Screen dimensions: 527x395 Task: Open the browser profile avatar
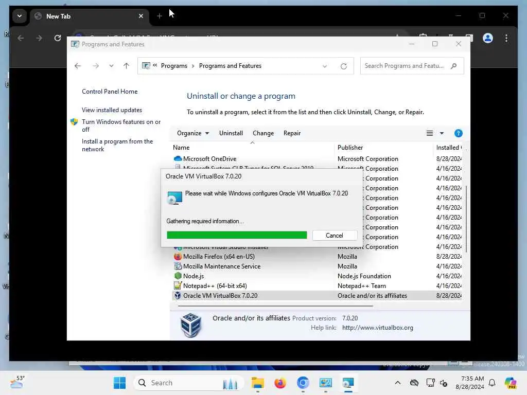488,38
